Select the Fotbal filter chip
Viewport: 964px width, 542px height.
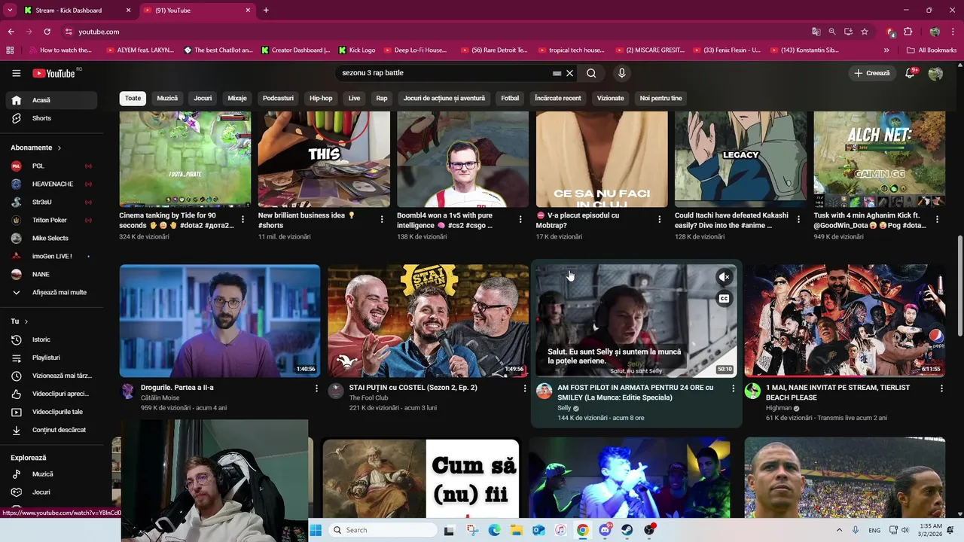(x=510, y=98)
